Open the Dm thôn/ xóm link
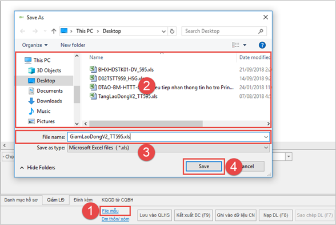The image size is (336, 225). pyautogui.click(x=115, y=219)
